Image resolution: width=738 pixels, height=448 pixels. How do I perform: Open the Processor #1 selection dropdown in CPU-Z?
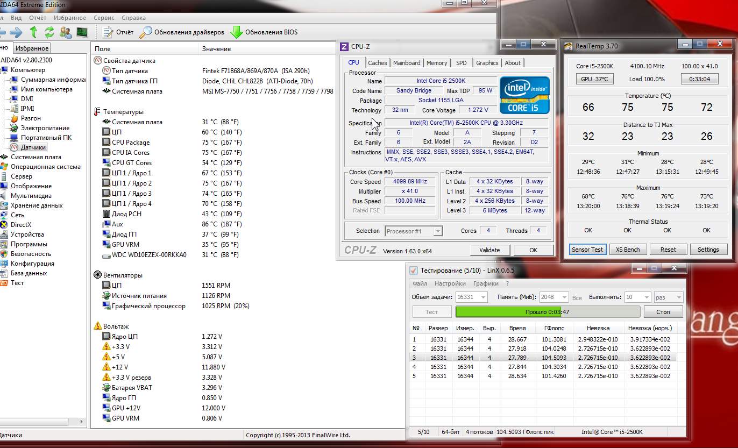pyautogui.click(x=414, y=231)
